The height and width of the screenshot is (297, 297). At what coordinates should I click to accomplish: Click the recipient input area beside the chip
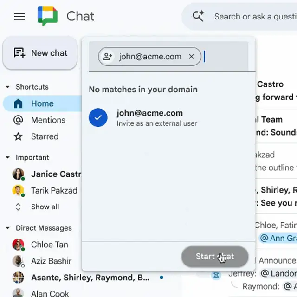226,57
